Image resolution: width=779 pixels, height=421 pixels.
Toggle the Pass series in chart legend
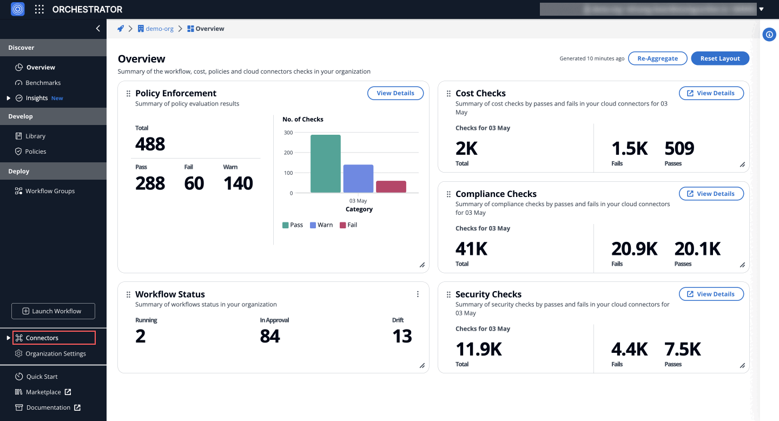coord(293,225)
